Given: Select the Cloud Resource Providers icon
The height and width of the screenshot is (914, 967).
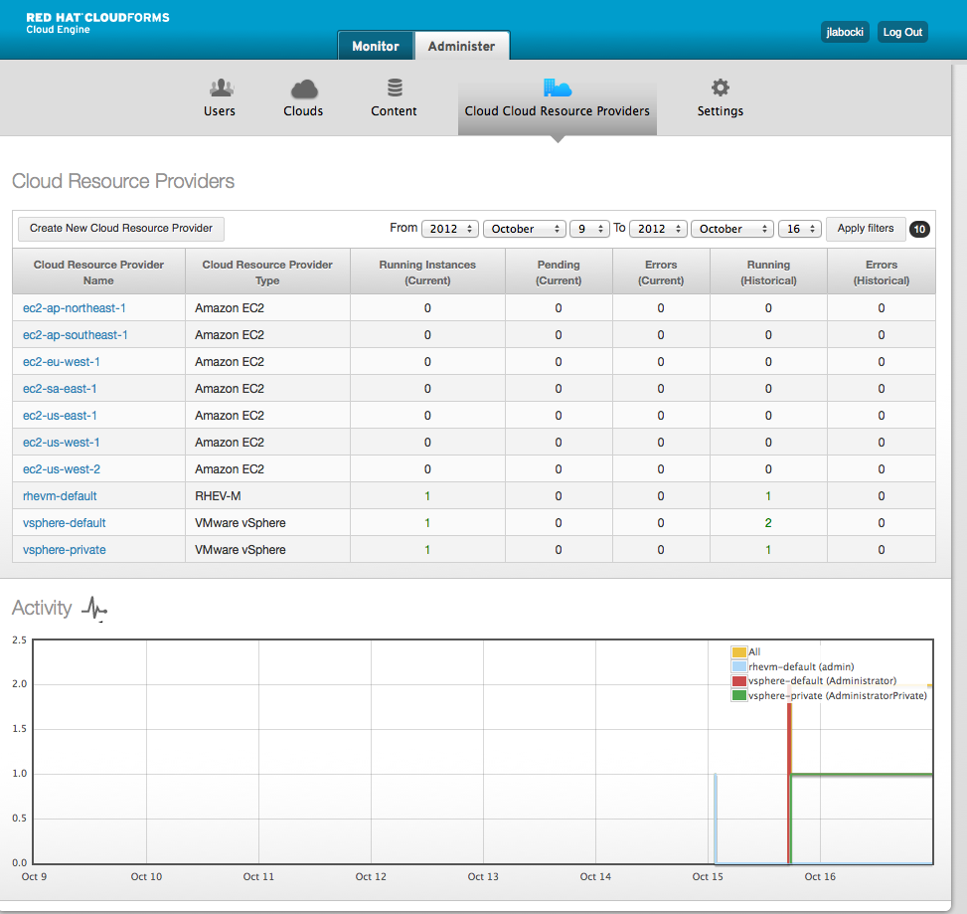Looking at the screenshot, I should tap(557, 89).
